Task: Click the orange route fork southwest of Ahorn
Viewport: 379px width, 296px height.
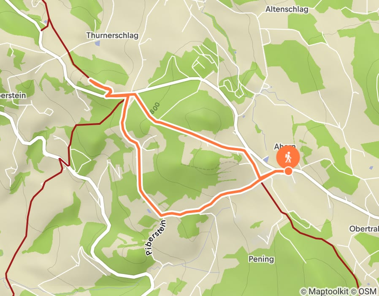Action: (260, 179)
